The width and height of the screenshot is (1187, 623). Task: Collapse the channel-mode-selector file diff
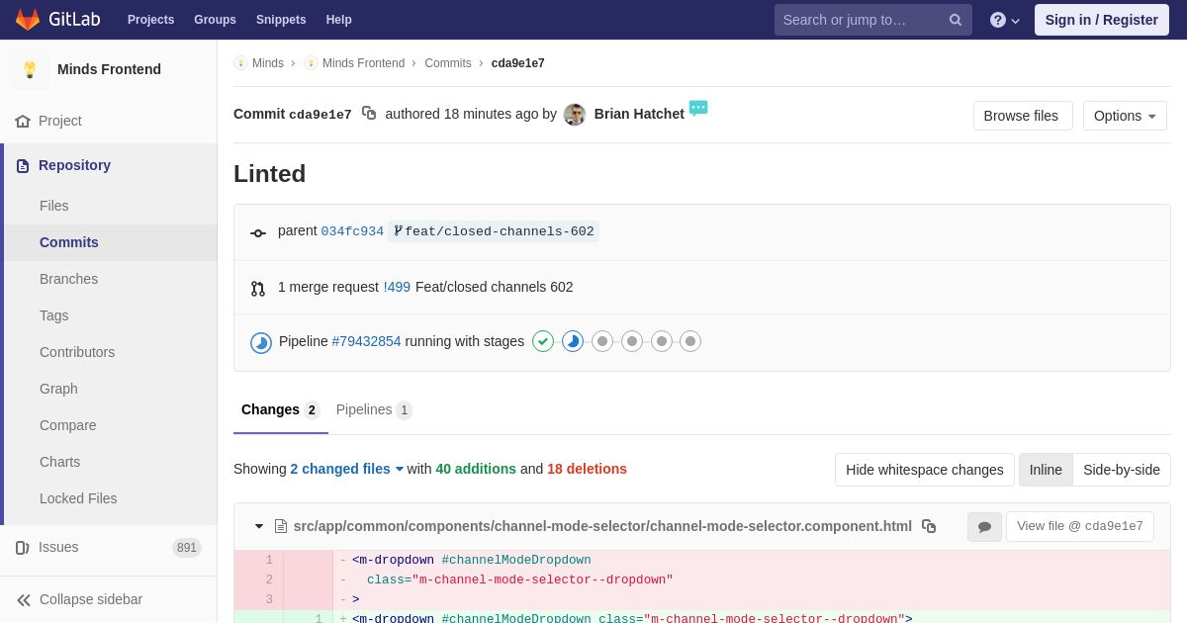coord(259,526)
